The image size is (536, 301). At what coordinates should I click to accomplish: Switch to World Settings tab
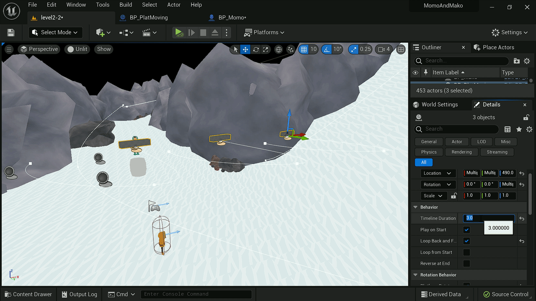coord(435,105)
